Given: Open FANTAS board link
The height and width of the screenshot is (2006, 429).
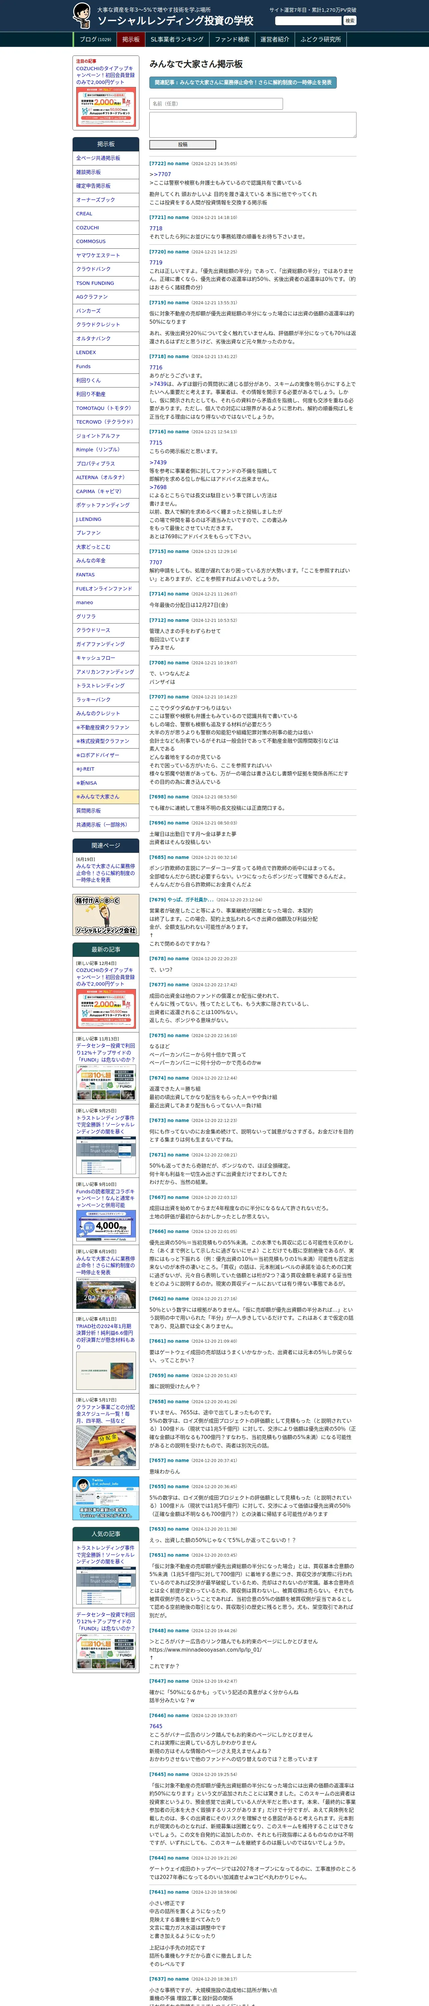Looking at the screenshot, I should point(106,575).
